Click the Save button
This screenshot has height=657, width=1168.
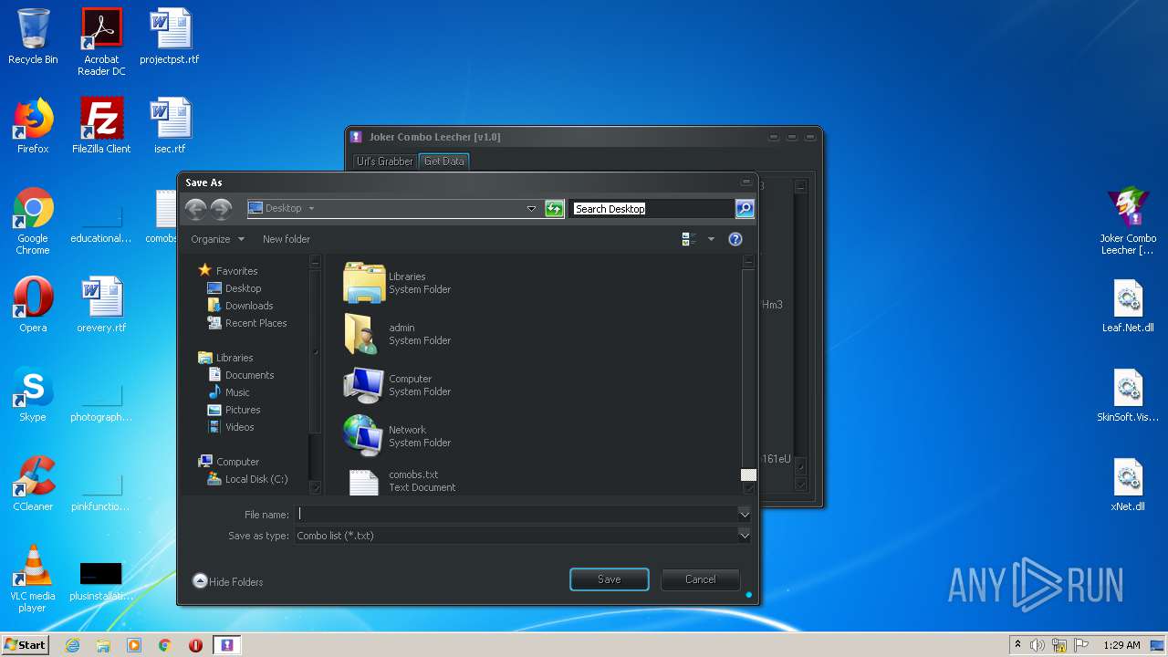pos(610,579)
